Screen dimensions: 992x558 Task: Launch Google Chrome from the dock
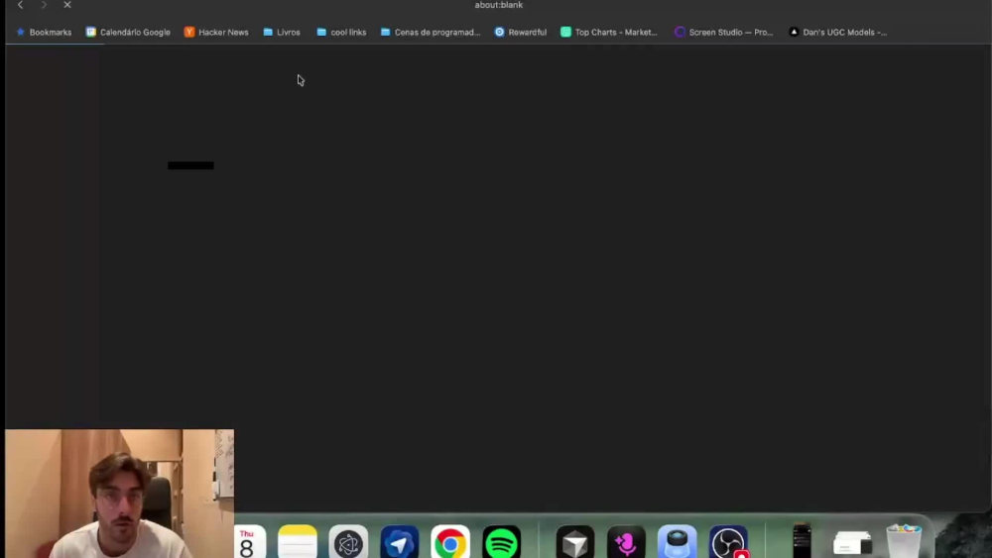pyautogui.click(x=450, y=543)
